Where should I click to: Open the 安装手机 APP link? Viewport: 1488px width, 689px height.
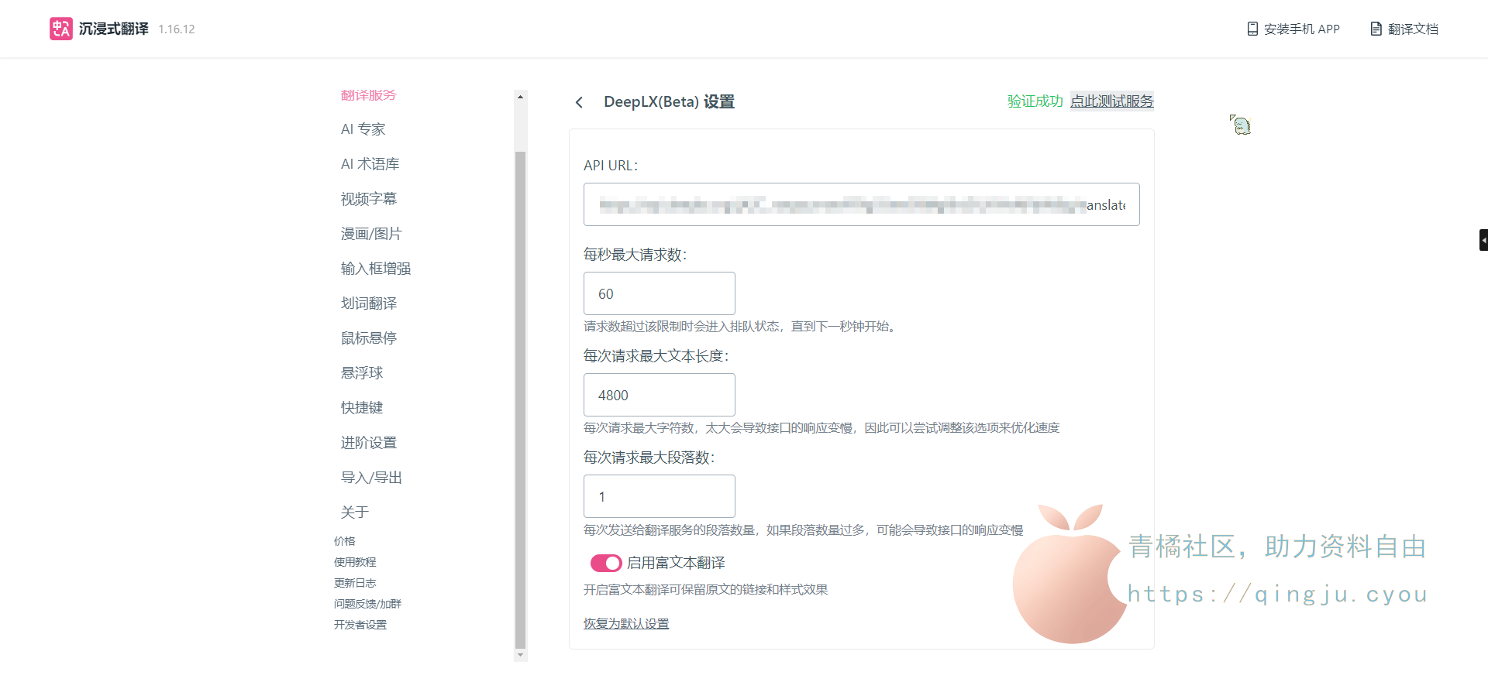(x=1302, y=29)
